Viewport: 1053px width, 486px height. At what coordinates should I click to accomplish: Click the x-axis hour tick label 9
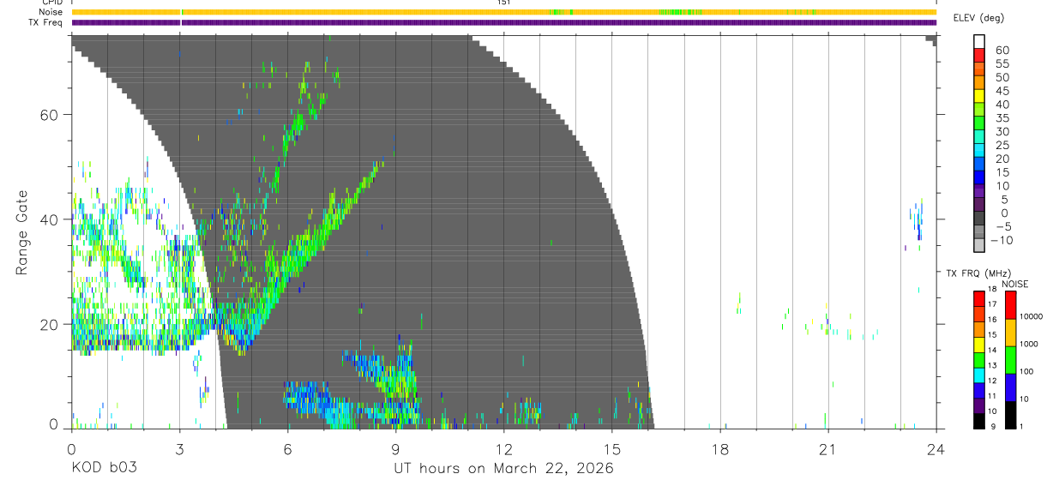pyautogui.click(x=395, y=449)
